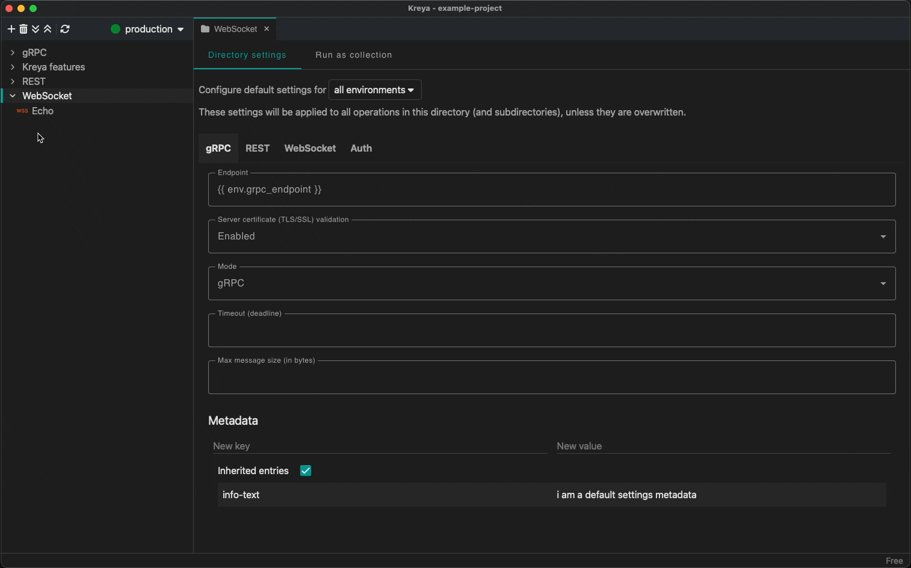
Task: Collapse all tree items with double-chevron up
Action: [48, 29]
